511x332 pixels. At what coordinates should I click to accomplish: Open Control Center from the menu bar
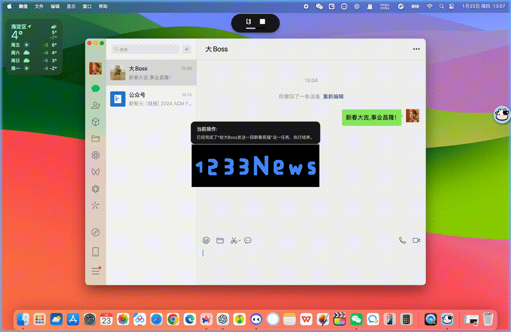452,6
